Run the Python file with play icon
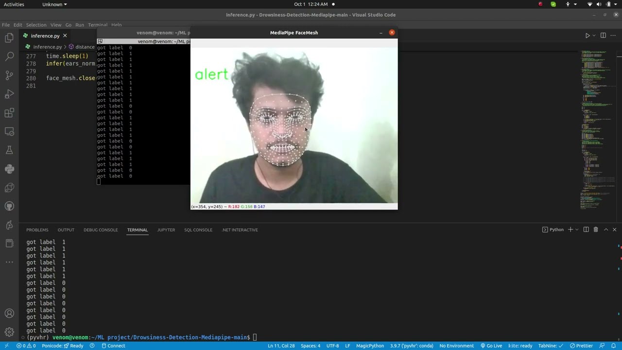Screen dimensions: 622x350 587,35
